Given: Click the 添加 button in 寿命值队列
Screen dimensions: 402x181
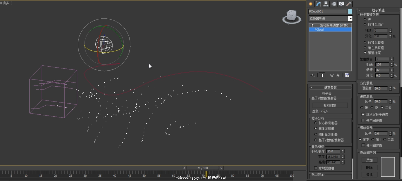Looking at the screenshot, I should (369, 160).
